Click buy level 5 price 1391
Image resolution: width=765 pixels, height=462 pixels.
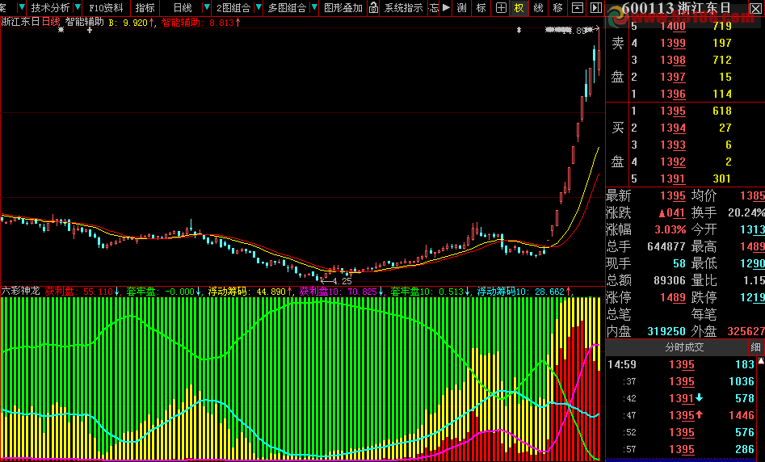tap(673, 178)
